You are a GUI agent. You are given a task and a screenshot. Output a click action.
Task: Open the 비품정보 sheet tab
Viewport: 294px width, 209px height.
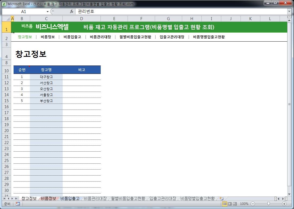[x=48, y=198]
